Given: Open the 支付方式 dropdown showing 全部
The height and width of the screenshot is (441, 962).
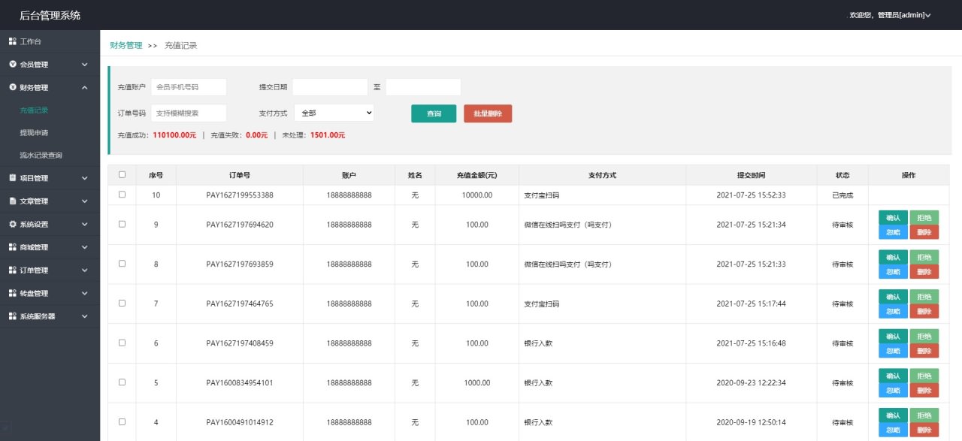Looking at the screenshot, I should click(334, 113).
